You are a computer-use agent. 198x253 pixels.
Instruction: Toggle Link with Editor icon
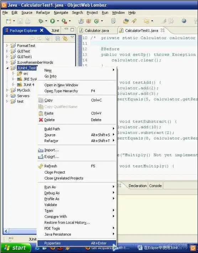point(65,38)
